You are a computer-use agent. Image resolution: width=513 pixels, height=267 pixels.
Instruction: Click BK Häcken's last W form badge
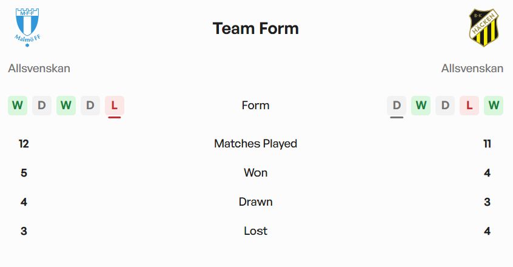[x=494, y=106]
